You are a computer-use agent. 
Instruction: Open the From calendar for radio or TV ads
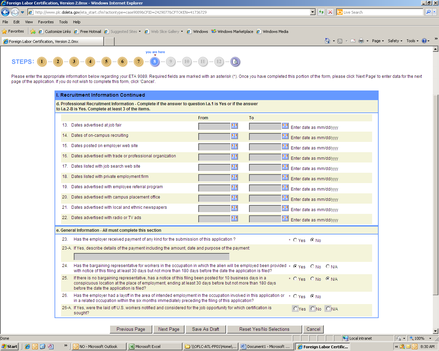click(235, 218)
